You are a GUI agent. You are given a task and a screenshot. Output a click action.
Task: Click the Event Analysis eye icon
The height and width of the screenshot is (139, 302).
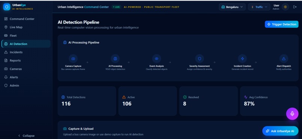[x=157, y=59]
